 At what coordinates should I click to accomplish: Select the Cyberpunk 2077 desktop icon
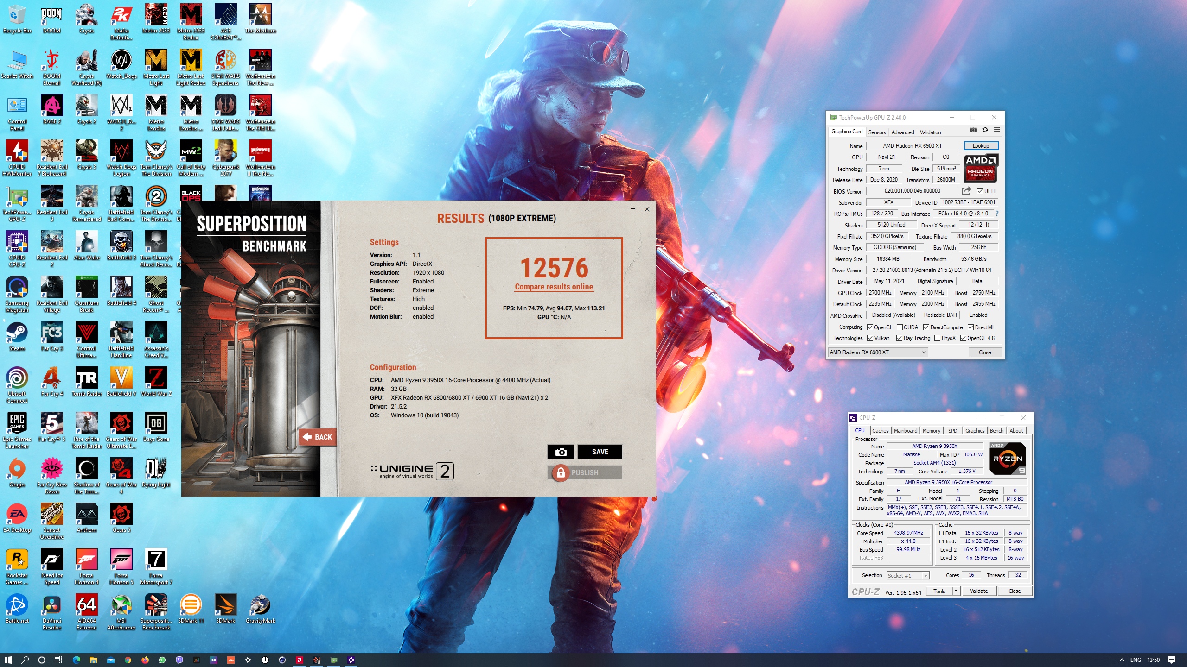226,158
